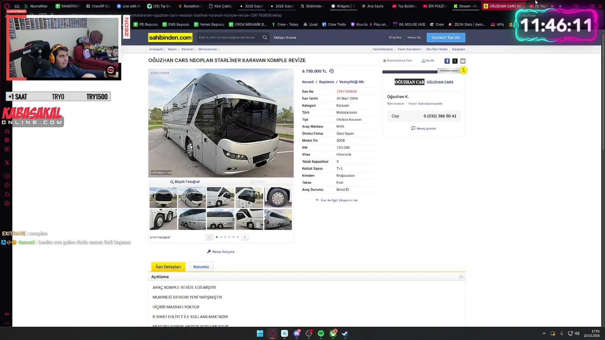Select the front-view bus thumbnail
The height and width of the screenshot is (340, 605).
(x=163, y=198)
